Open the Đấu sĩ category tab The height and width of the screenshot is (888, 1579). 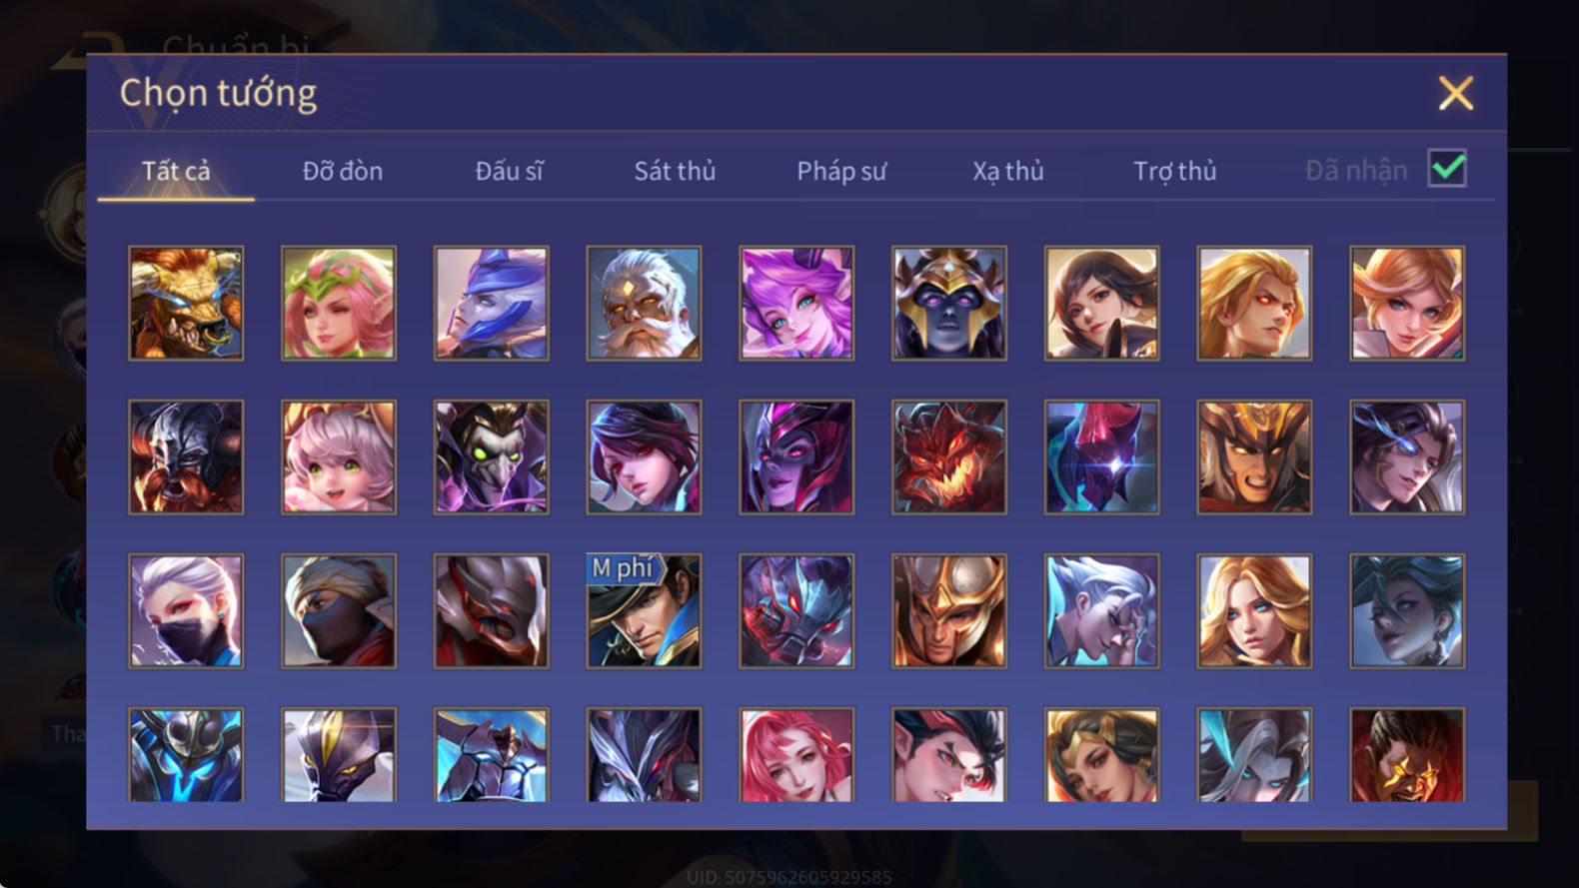pos(509,171)
